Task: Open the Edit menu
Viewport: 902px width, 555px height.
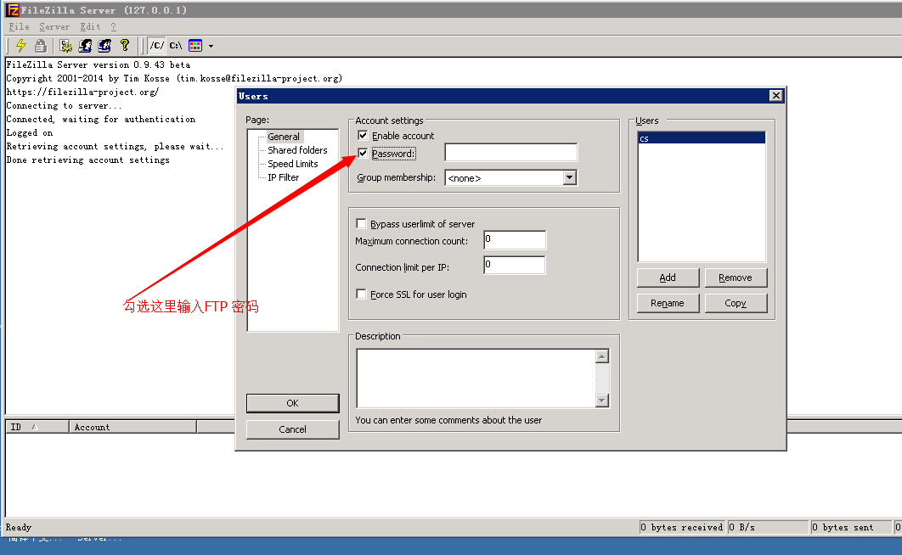Action: click(x=90, y=26)
